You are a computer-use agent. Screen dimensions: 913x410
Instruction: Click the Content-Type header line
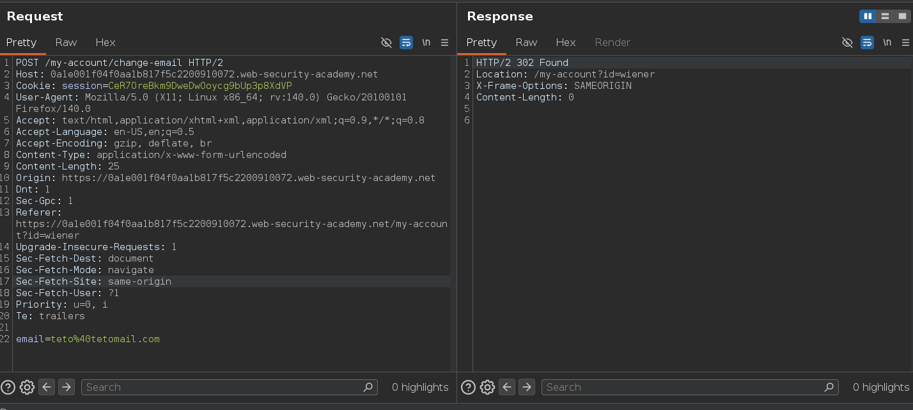(151, 155)
